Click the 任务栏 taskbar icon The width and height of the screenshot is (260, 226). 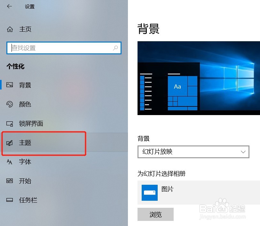pos(10,200)
